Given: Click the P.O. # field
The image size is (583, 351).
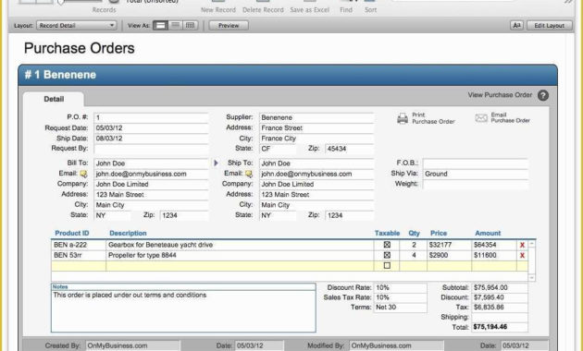Looking at the screenshot, I should click(151, 117).
